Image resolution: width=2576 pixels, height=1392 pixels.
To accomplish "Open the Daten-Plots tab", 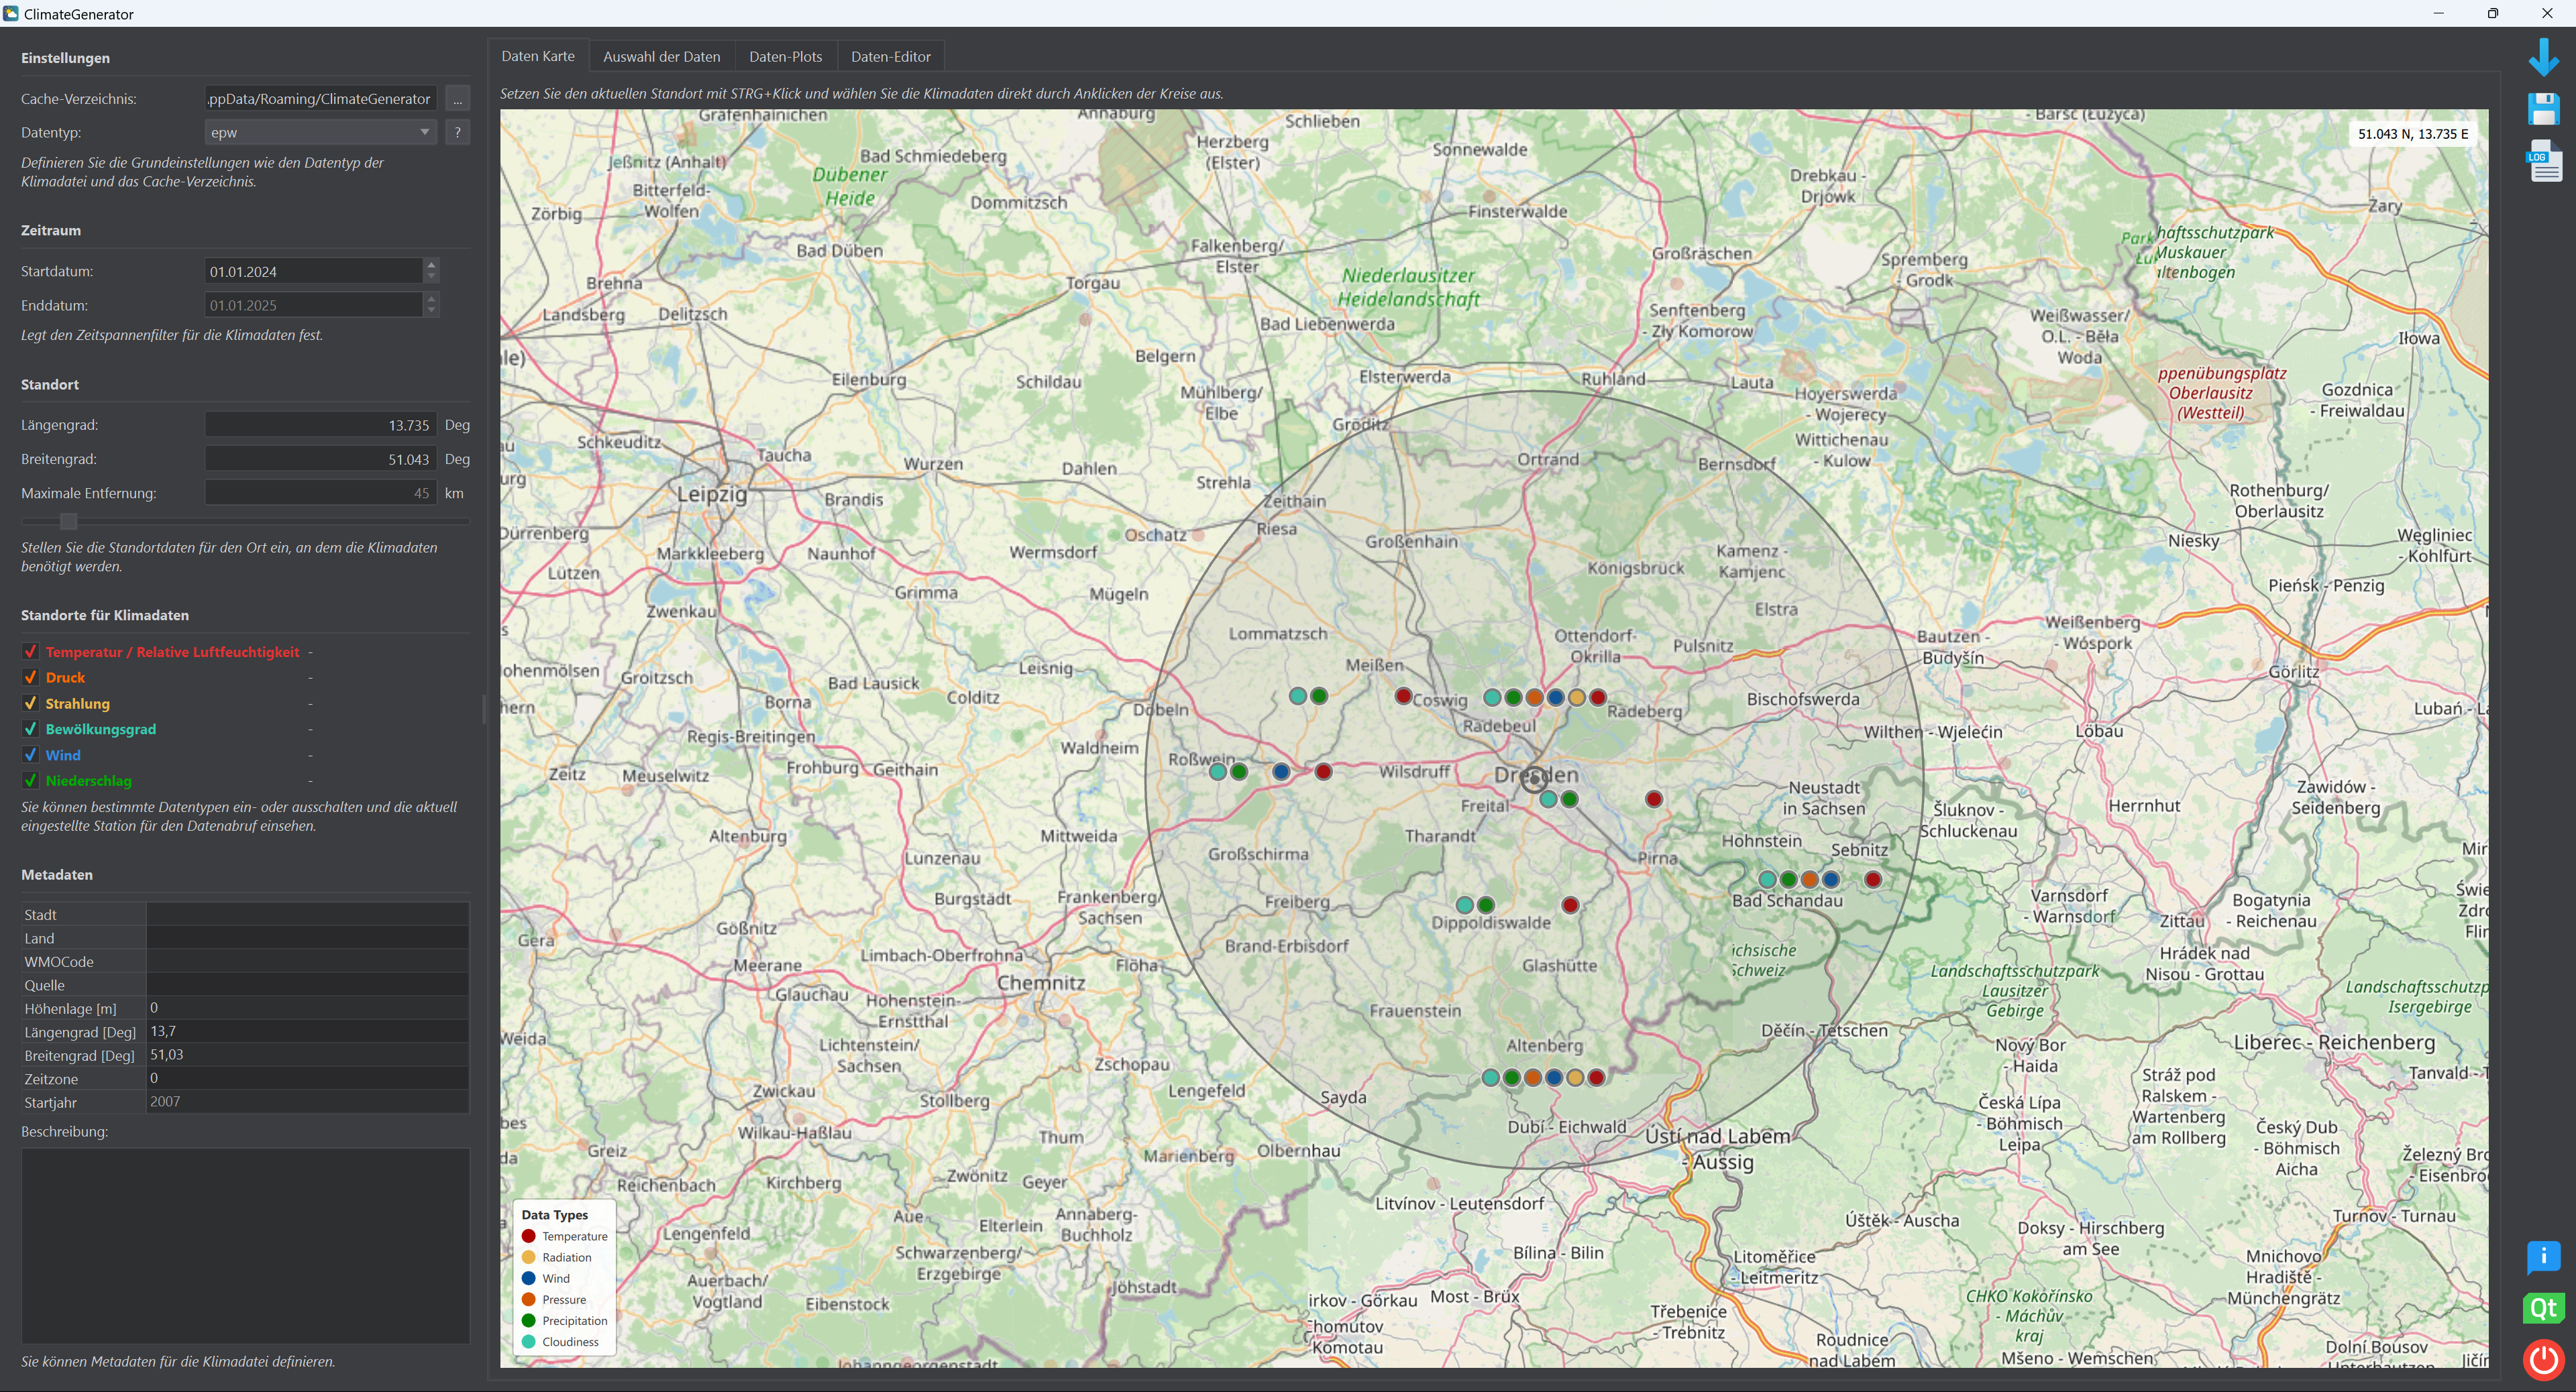I will pos(785,57).
